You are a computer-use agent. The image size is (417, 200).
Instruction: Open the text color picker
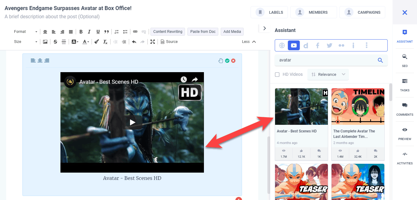coord(86,42)
